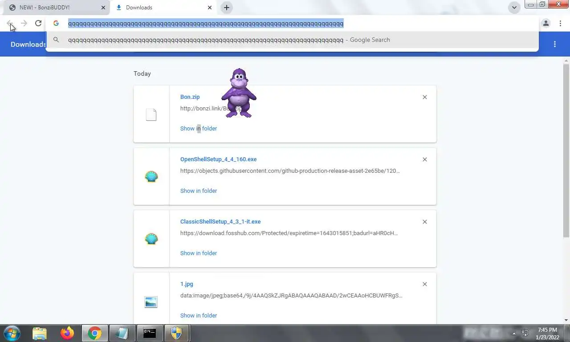Go back using the browser back arrow
The image size is (570, 342).
(x=10, y=24)
